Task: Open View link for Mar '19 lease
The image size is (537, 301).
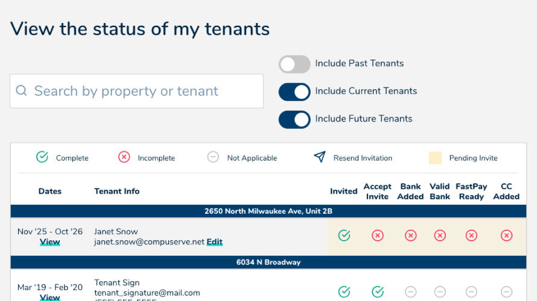Action: (49, 297)
